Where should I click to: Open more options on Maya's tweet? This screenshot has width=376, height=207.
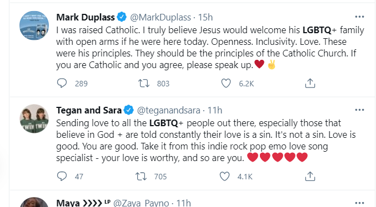pyautogui.click(x=359, y=203)
